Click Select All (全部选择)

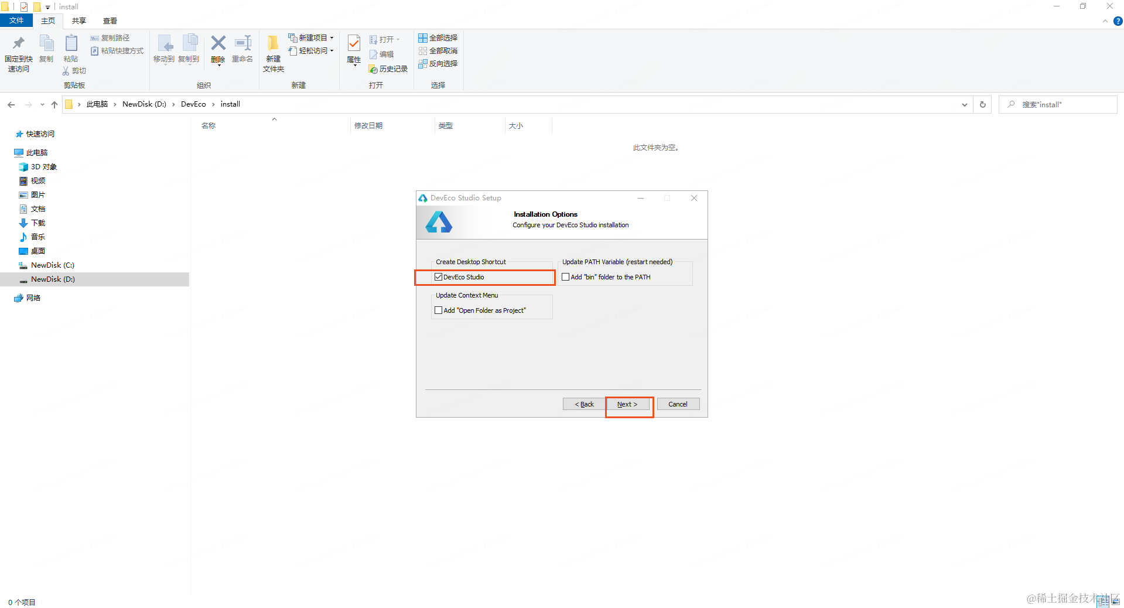pos(438,38)
